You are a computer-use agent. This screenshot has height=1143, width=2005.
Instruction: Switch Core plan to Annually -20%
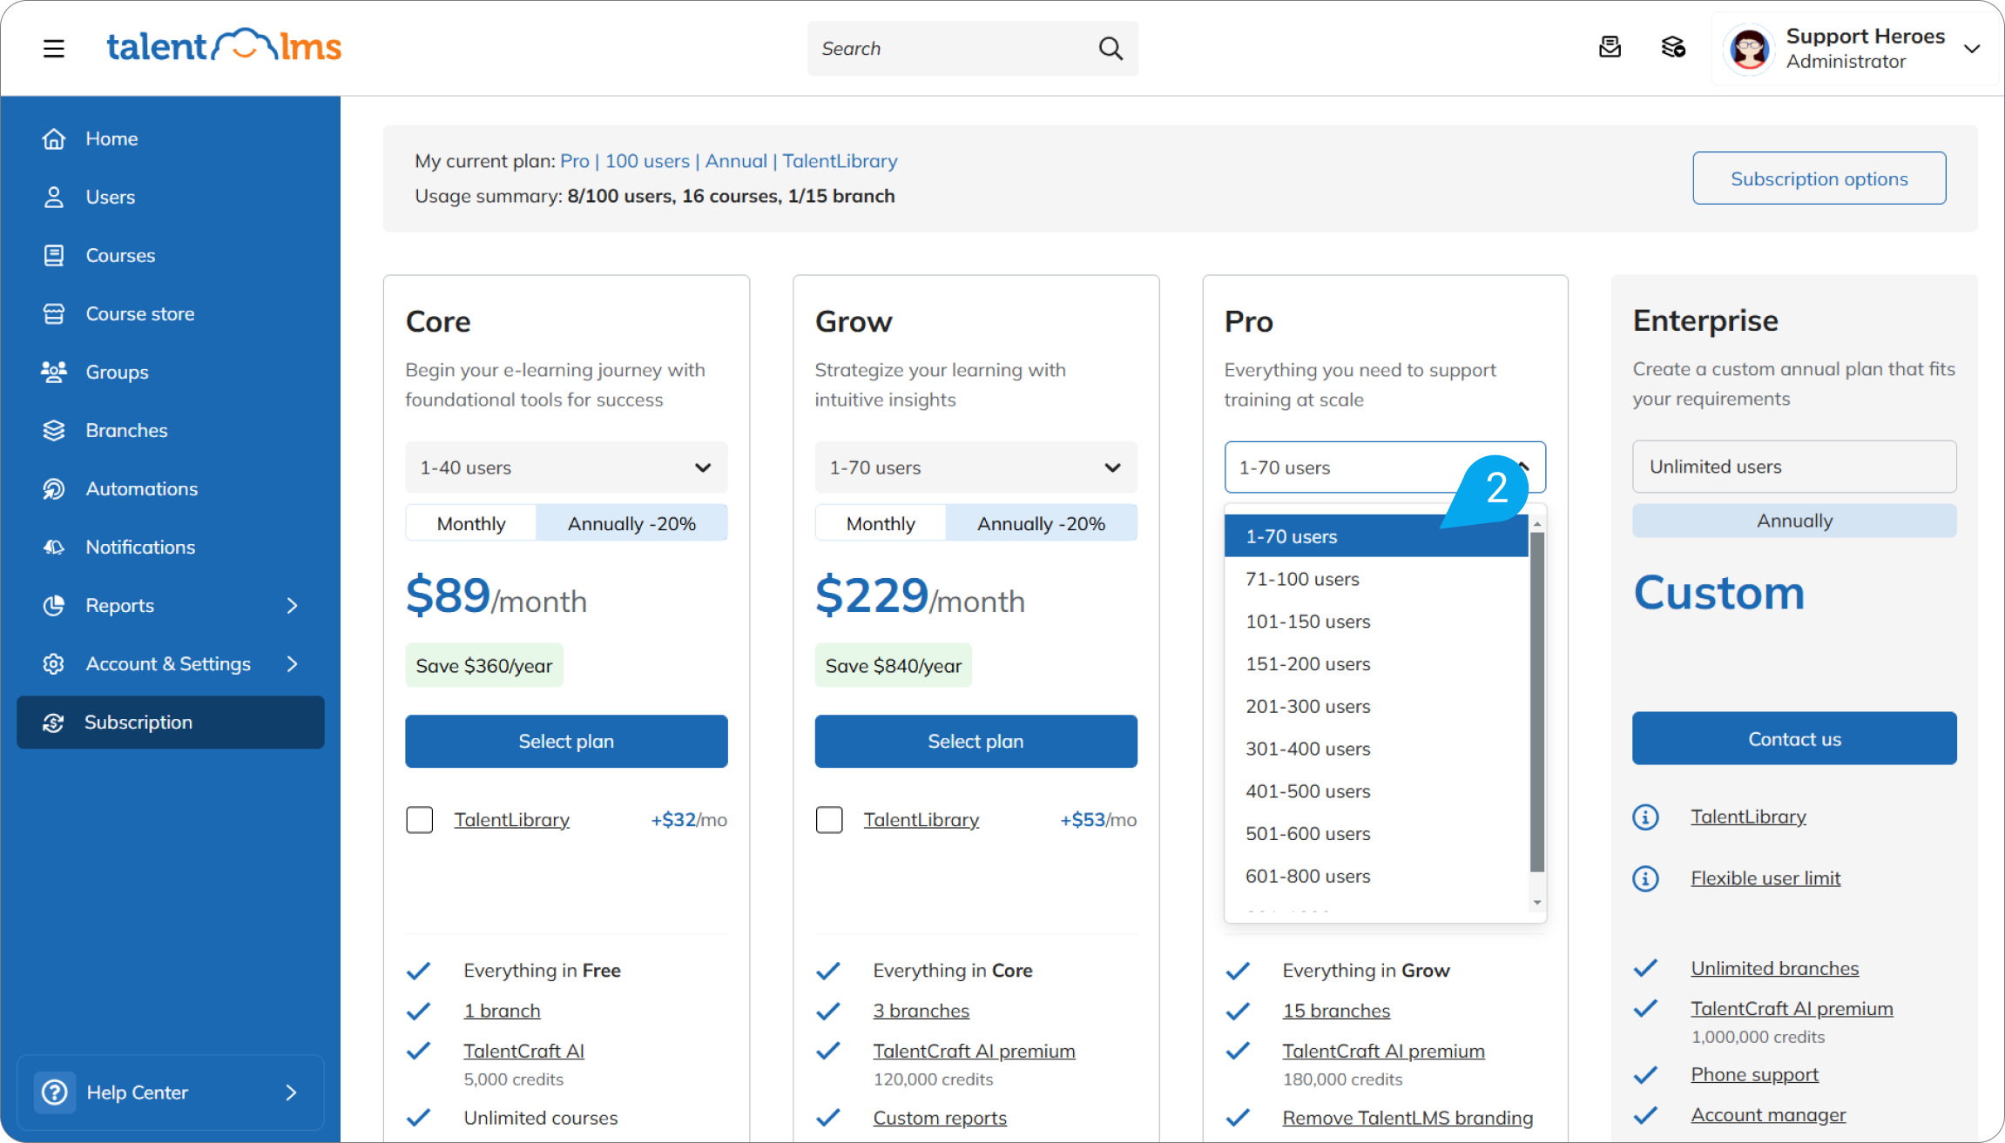pyautogui.click(x=631, y=523)
